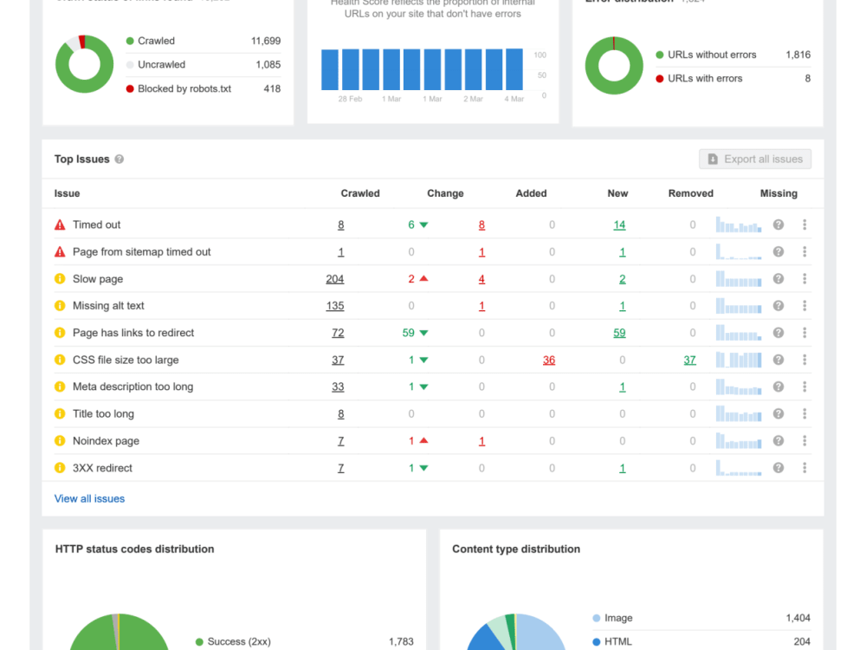Screen dimensions: 866x650
Task: Click the Change column header
Action: 445,193
